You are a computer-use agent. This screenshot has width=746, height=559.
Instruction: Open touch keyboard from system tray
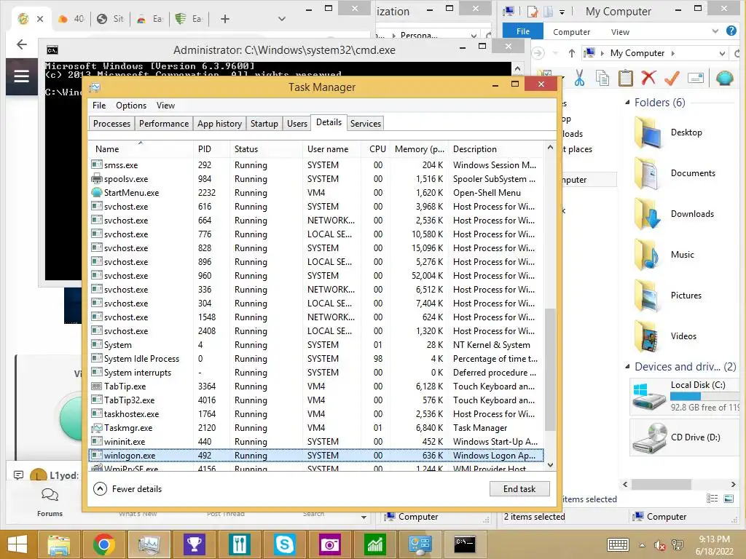618,544
